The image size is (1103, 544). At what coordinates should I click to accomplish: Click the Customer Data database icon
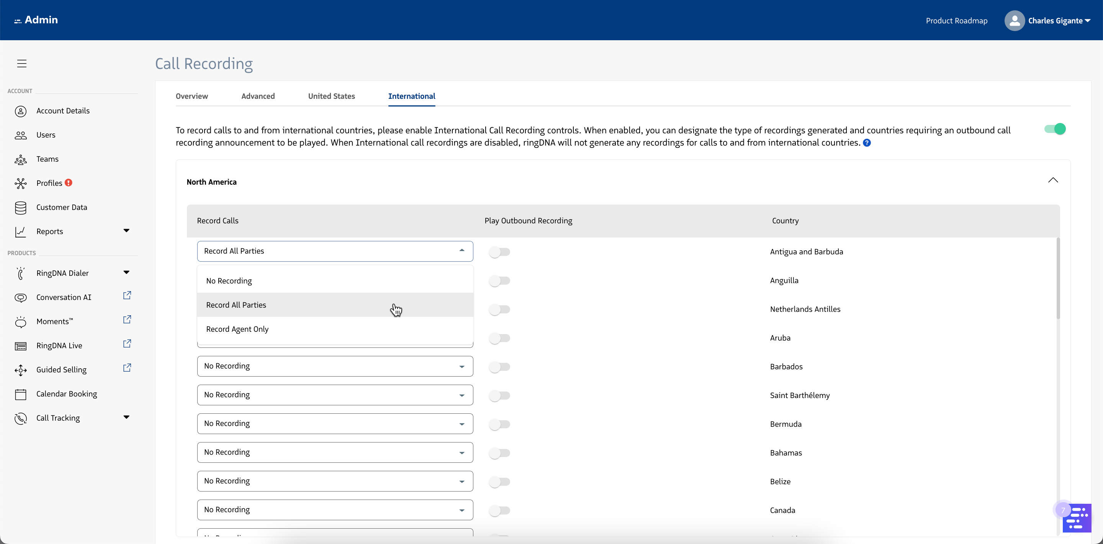pyautogui.click(x=21, y=208)
